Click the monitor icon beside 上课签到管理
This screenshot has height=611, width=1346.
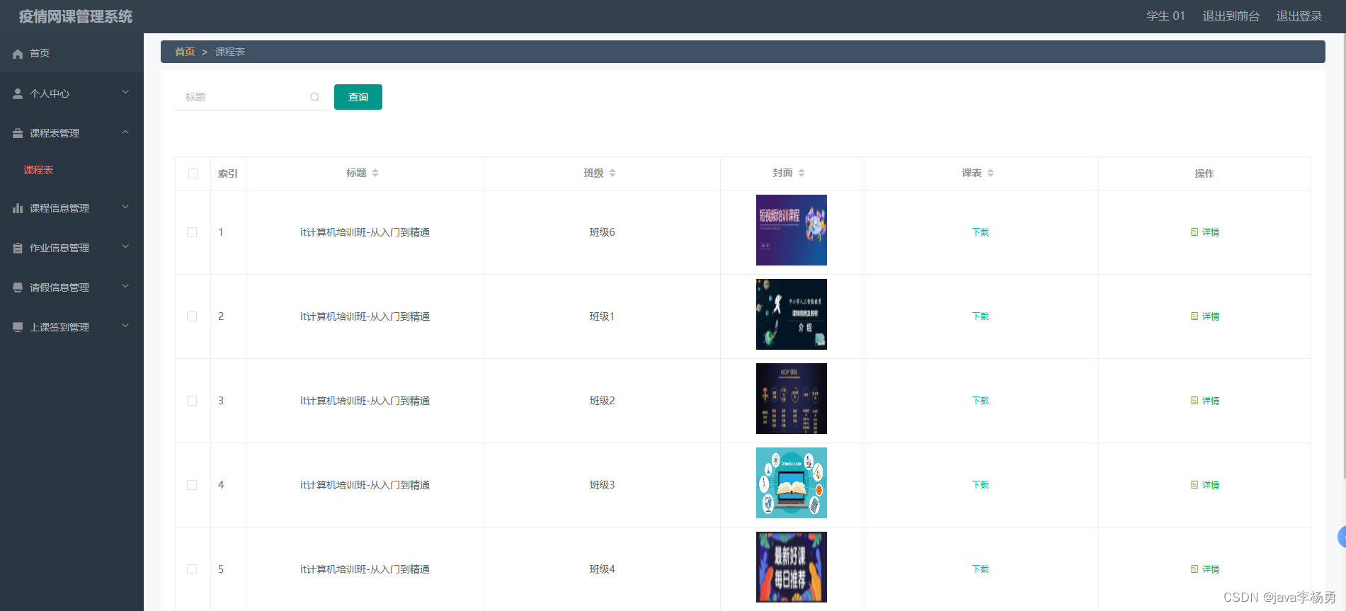pos(18,327)
